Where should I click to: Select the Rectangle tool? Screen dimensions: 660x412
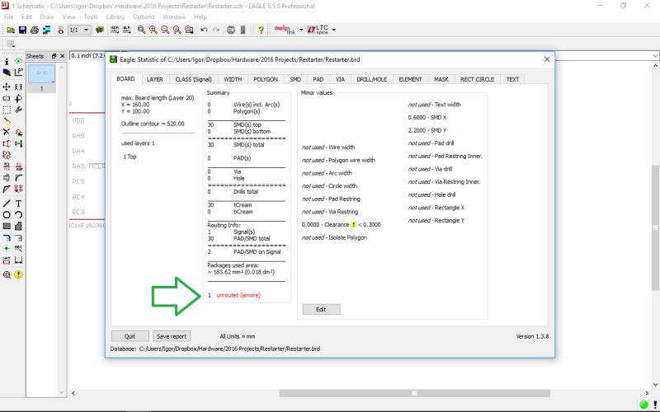pos(7,226)
